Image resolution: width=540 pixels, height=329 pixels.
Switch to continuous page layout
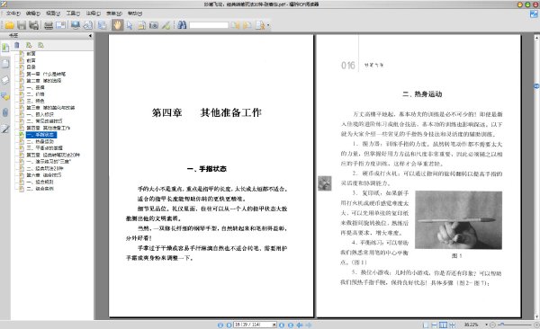(435, 325)
